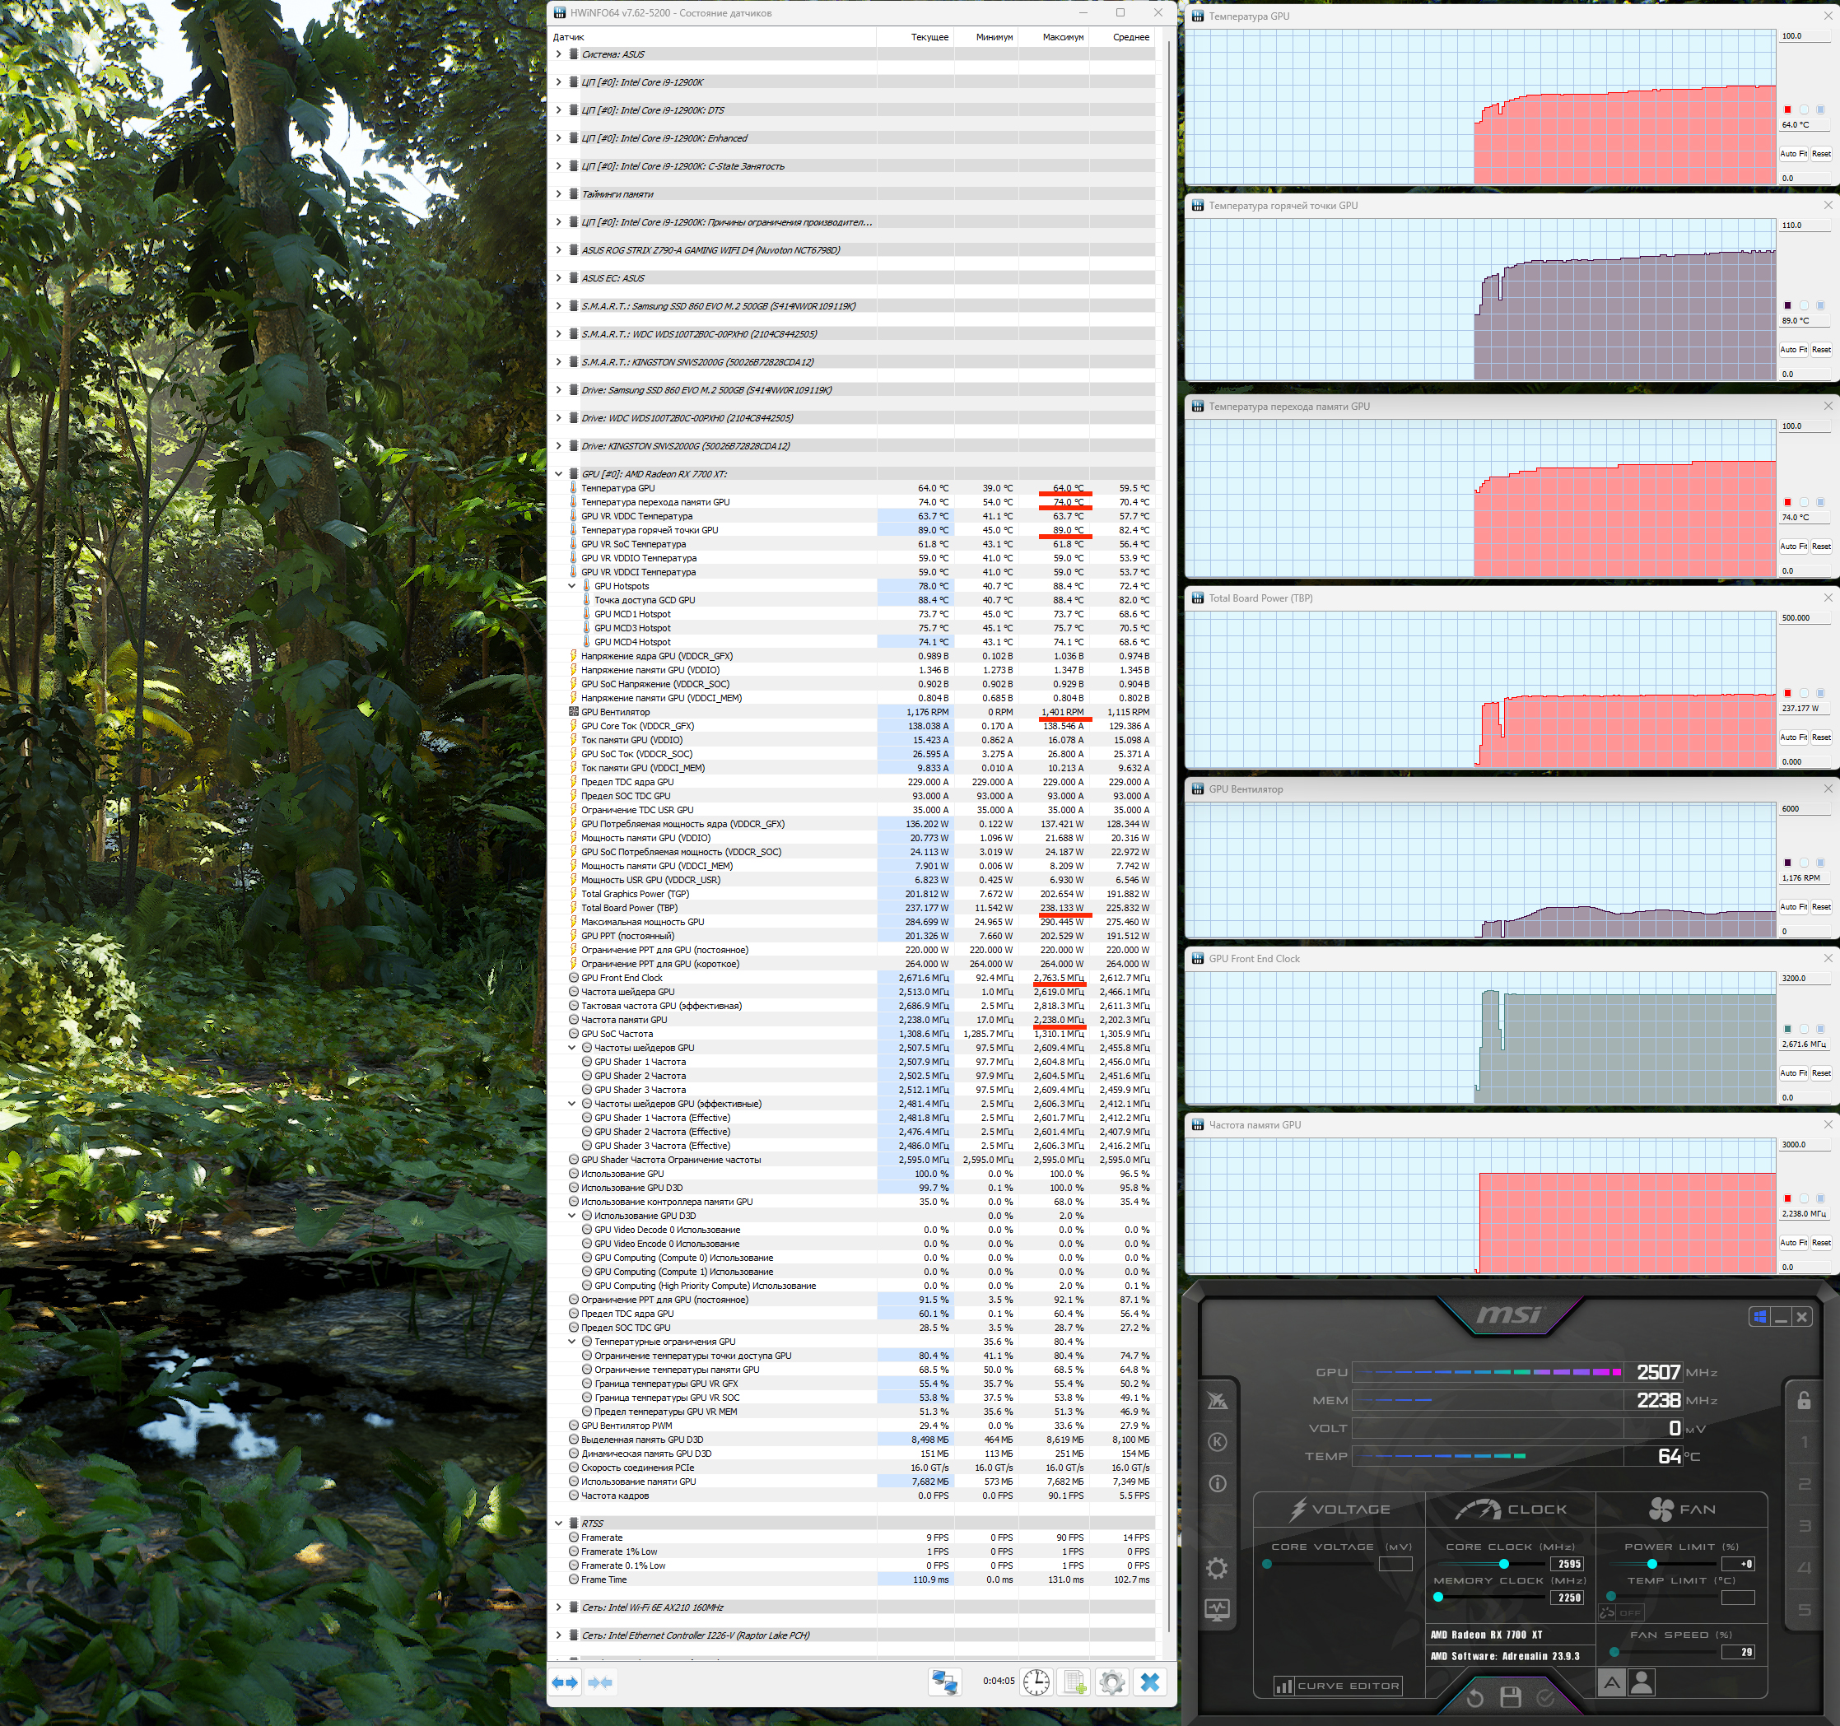Click the Core Clock slider handle
The height and width of the screenshot is (1726, 1840).
tap(1503, 1564)
